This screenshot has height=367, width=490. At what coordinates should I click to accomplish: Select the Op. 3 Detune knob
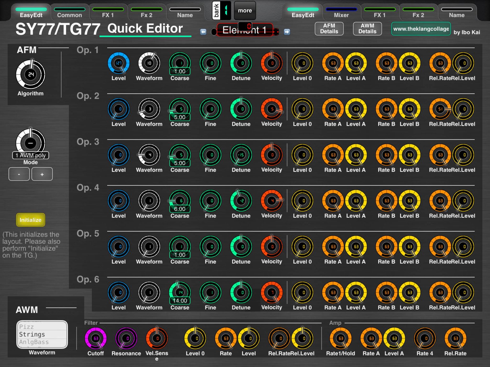click(x=241, y=155)
